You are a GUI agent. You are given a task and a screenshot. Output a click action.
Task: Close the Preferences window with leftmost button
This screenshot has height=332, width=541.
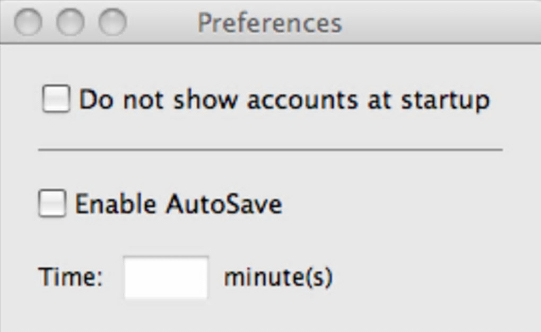[28, 22]
